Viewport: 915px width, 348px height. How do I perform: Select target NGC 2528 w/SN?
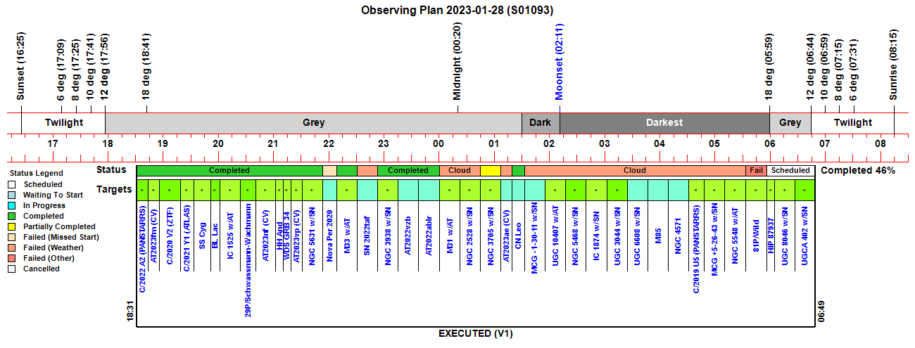click(x=469, y=234)
